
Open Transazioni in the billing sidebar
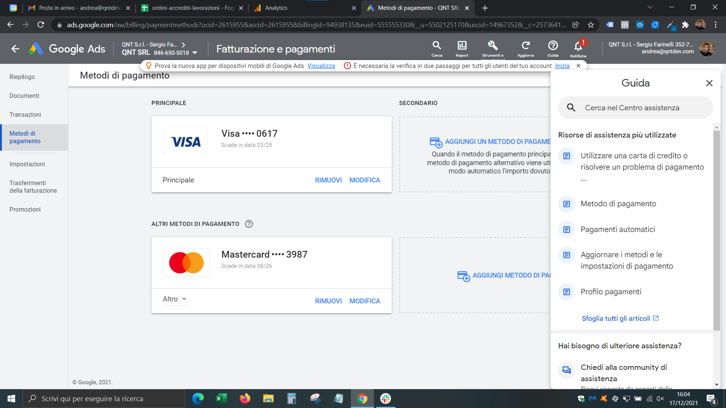25,114
